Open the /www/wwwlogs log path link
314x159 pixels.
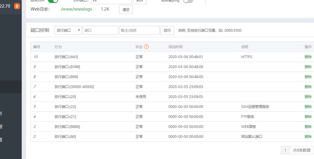[76, 9]
